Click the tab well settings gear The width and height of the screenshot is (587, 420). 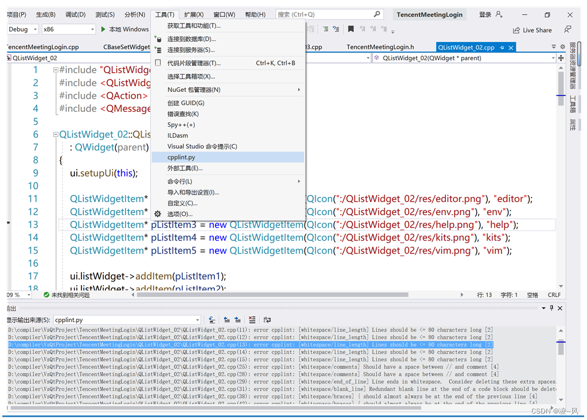tap(562, 47)
